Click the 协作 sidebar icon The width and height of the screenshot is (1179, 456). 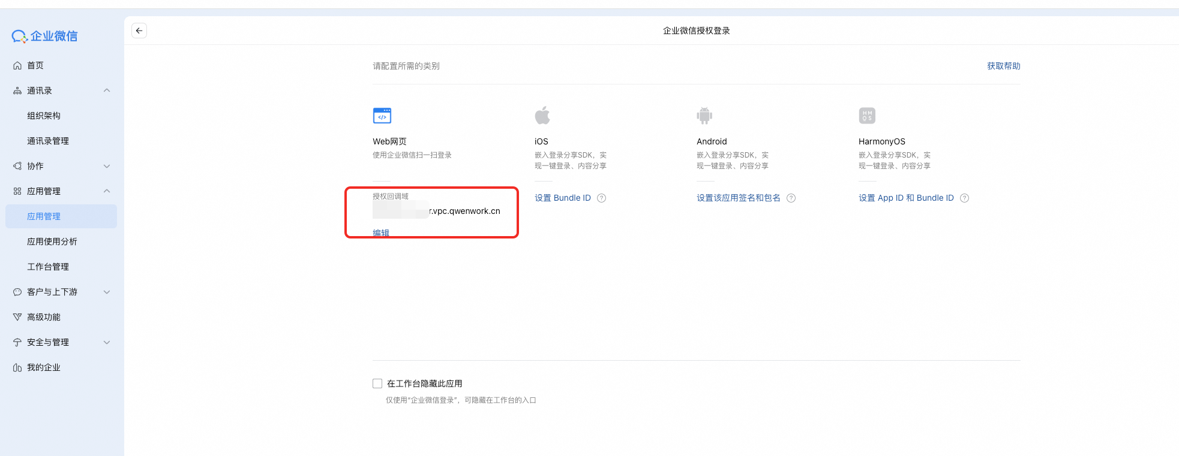[x=17, y=166]
